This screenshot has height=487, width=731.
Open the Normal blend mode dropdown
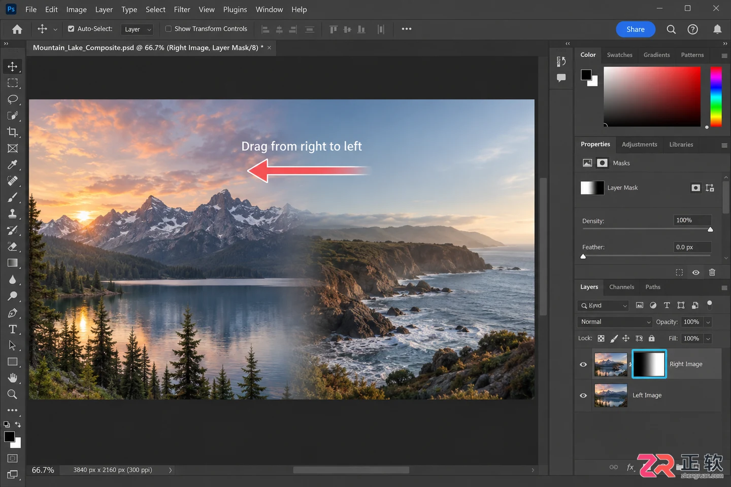tap(615, 322)
